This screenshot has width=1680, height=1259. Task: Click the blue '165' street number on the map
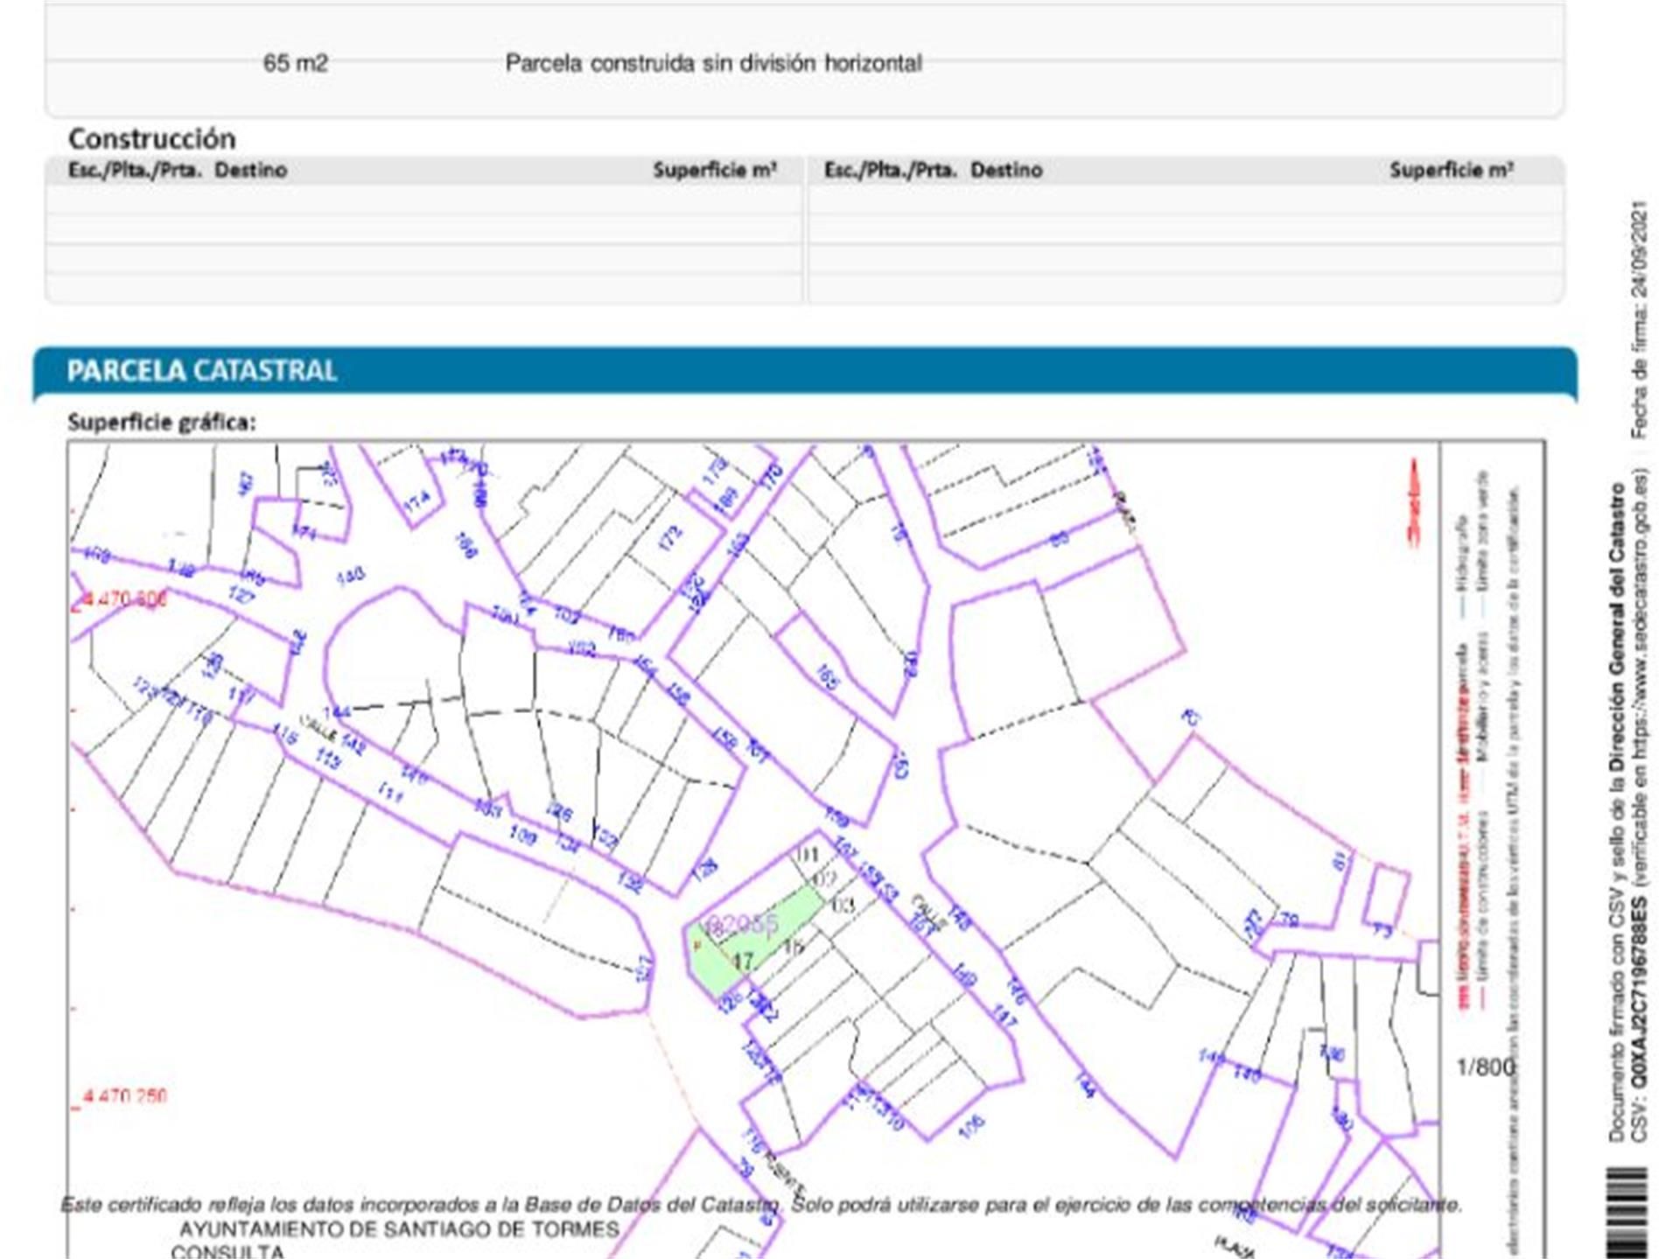[x=827, y=677]
